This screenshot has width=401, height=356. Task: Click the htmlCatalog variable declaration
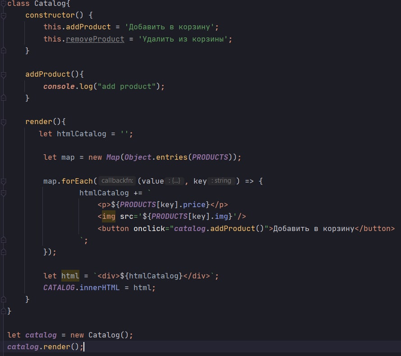[81, 134]
